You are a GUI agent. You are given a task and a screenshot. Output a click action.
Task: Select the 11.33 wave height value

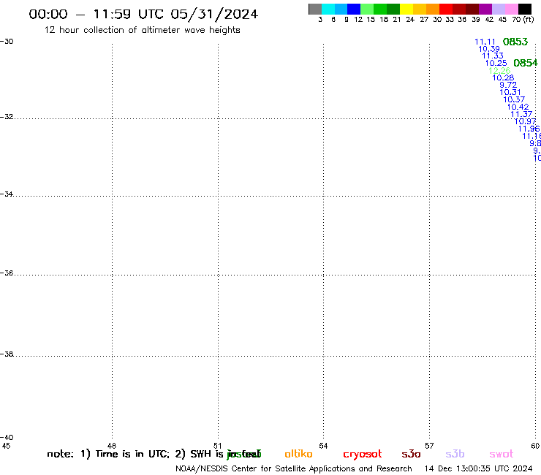[493, 56]
